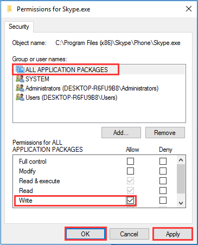Click the permissions list scrollbar thumb

pyautogui.click(x=181, y=179)
